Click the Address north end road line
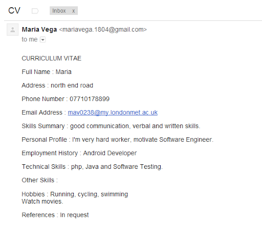This screenshot has width=262, height=227. click(x=57, y=85)
